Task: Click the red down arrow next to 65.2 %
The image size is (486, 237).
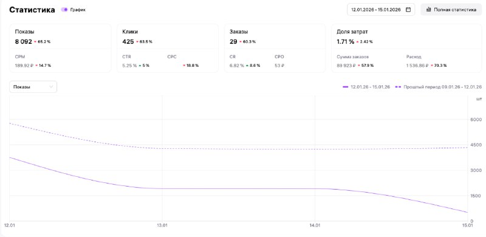Action: pos(35,42)
